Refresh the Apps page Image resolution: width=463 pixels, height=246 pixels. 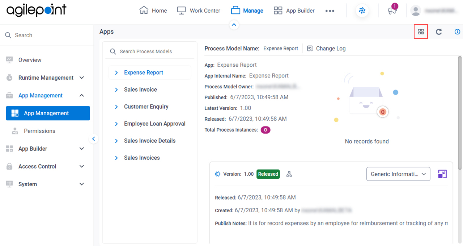click(x=439, y=32)
